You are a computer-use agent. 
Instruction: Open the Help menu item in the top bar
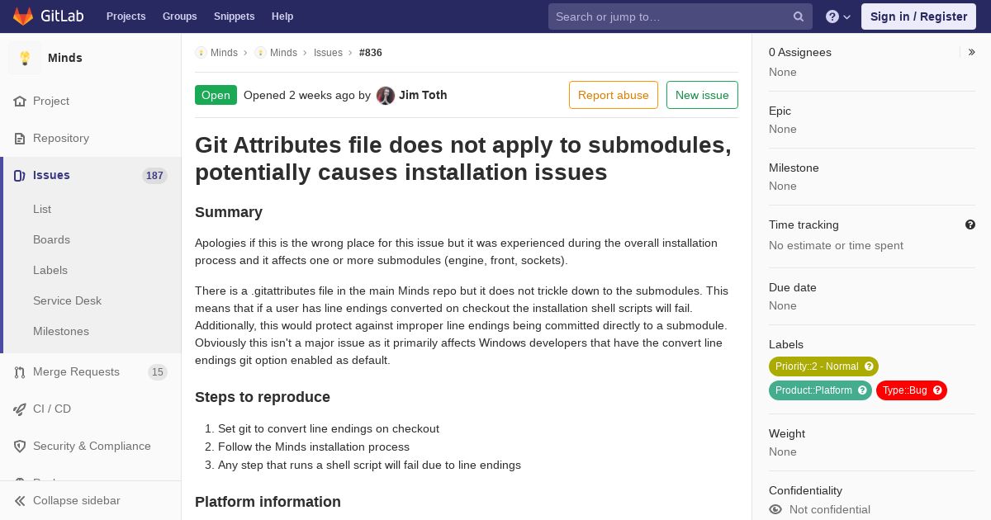click(x=282, y=17)
